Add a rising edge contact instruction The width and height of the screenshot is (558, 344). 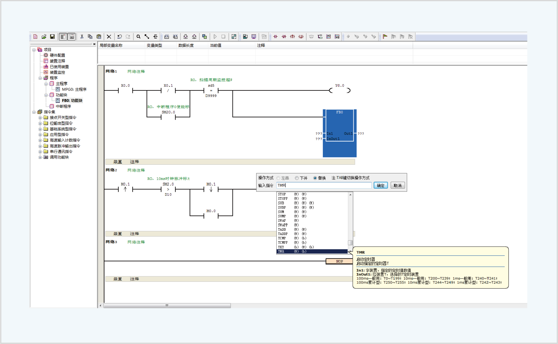pos(292,36)
